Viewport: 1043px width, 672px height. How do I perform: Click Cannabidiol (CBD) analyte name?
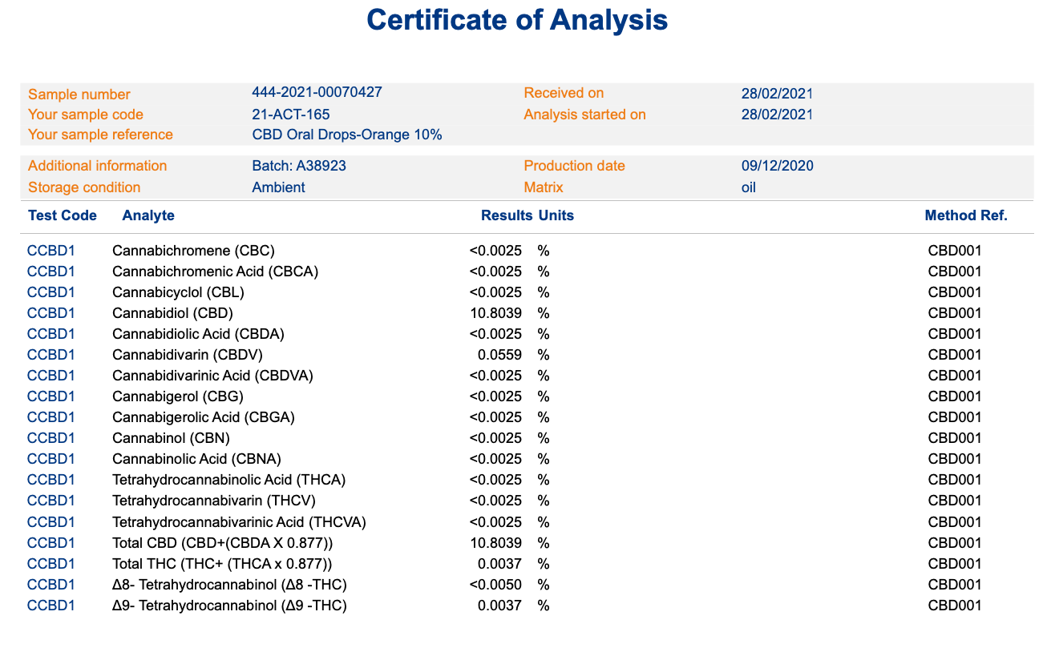[172, 313]
